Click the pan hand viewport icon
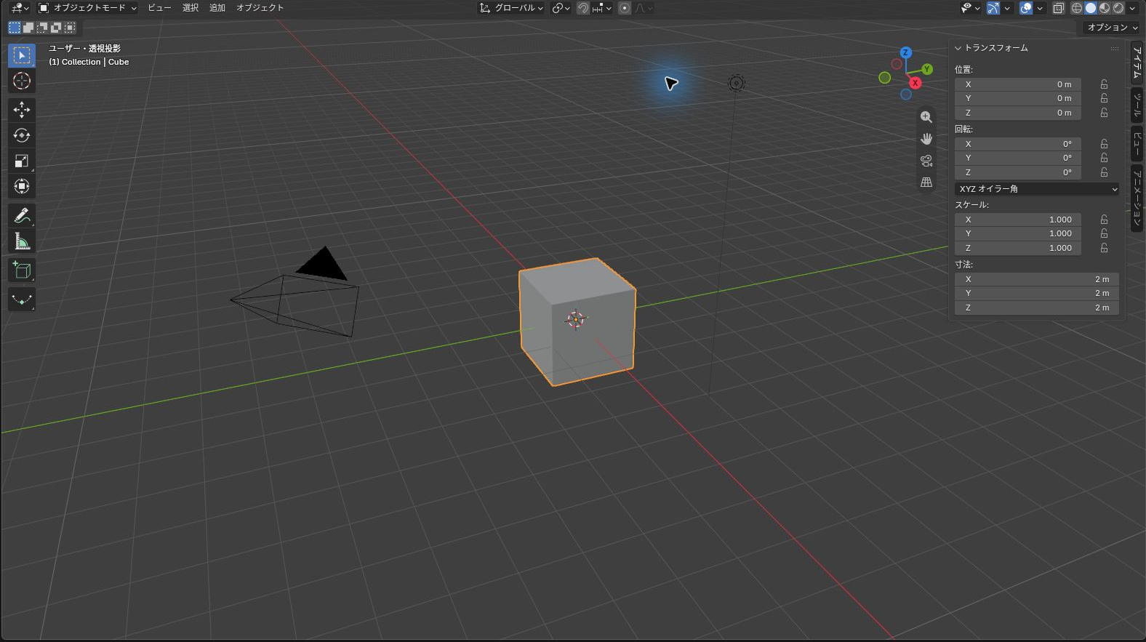 [926, 139]
